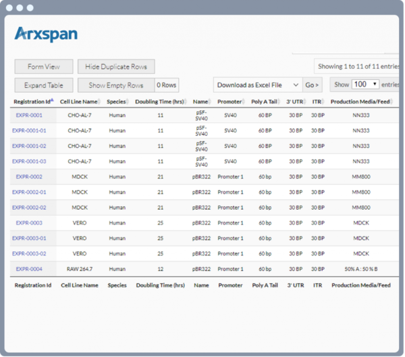Screen dimensions: 405x357
Task: Click the 0 Rows counter box
Action: click(x=167, y=85)
